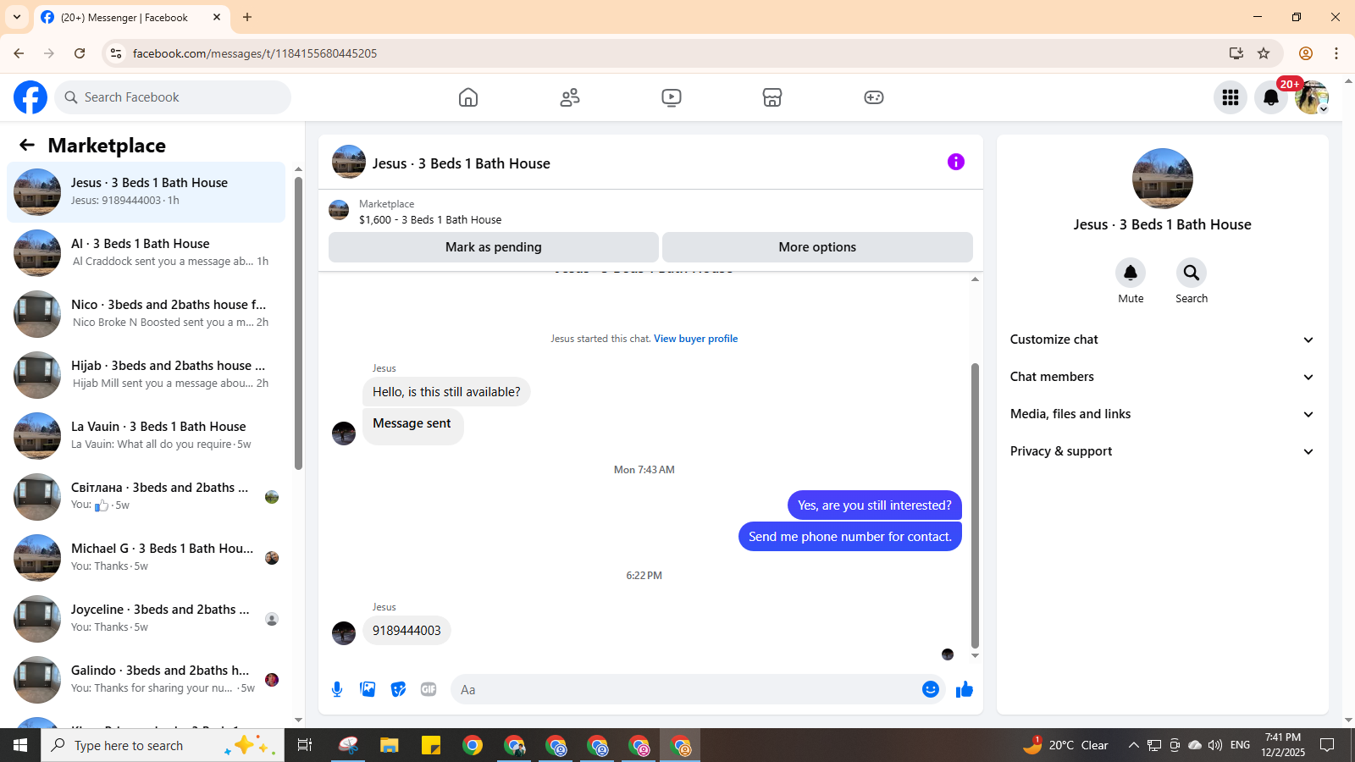1355x762 pixels.
Task: Click the Facebook logo
Action: click(30, 97)
